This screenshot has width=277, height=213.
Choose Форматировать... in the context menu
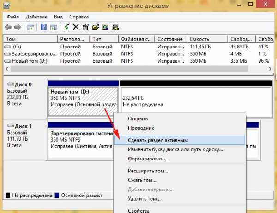pos(180,159)
